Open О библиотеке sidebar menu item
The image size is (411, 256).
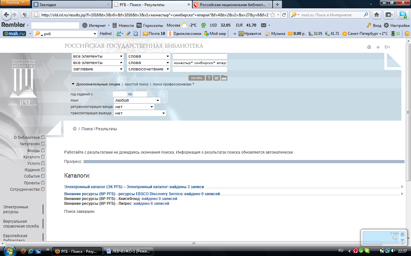click(x=29, y=138)
